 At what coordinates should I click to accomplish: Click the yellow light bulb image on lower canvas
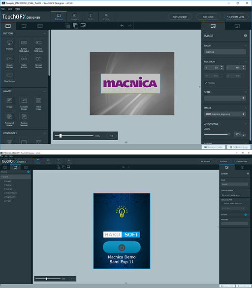pyautogui.click(x=122, y=212)
